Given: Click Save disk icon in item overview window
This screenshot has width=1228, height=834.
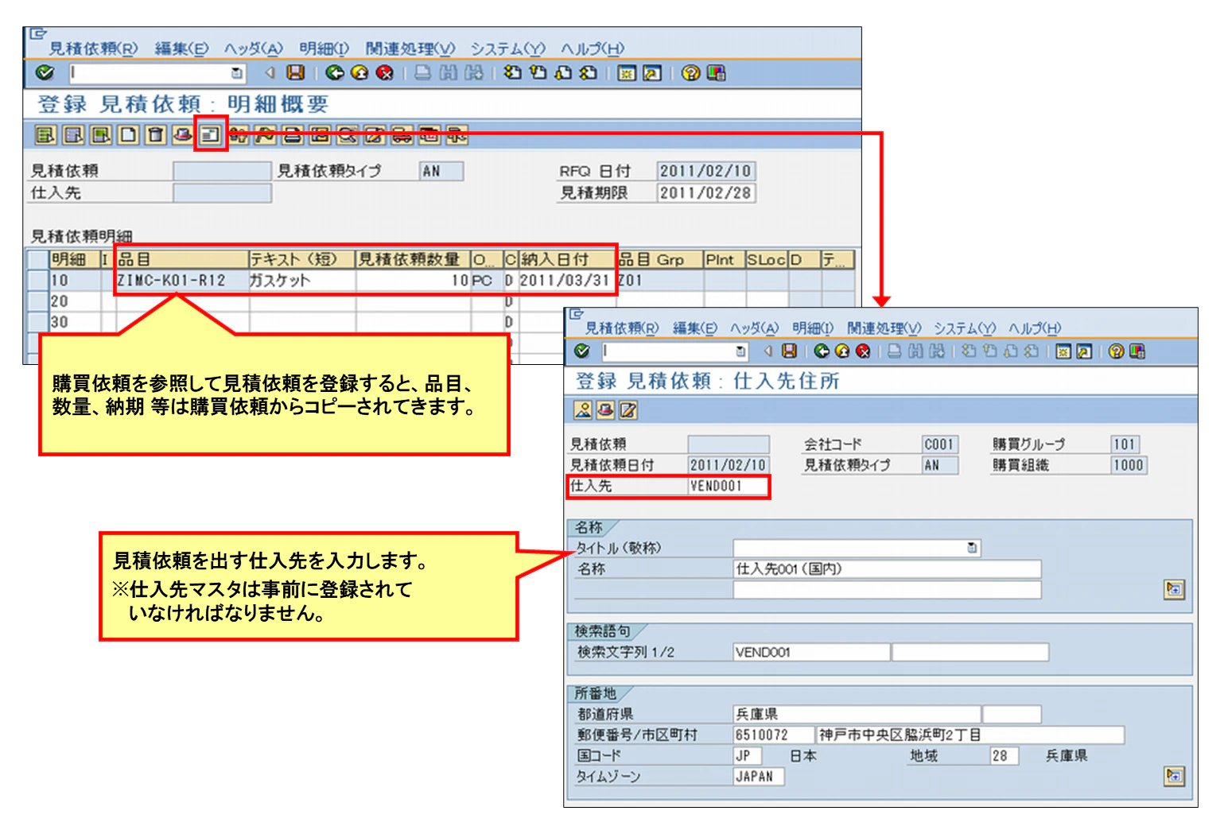Looking at the screenshot, I should 296,73.
